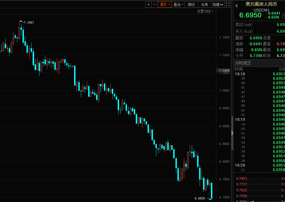Zoom out the chart with minus button
The width and height of the screenshot is (285, 202).
coord(155,4)
